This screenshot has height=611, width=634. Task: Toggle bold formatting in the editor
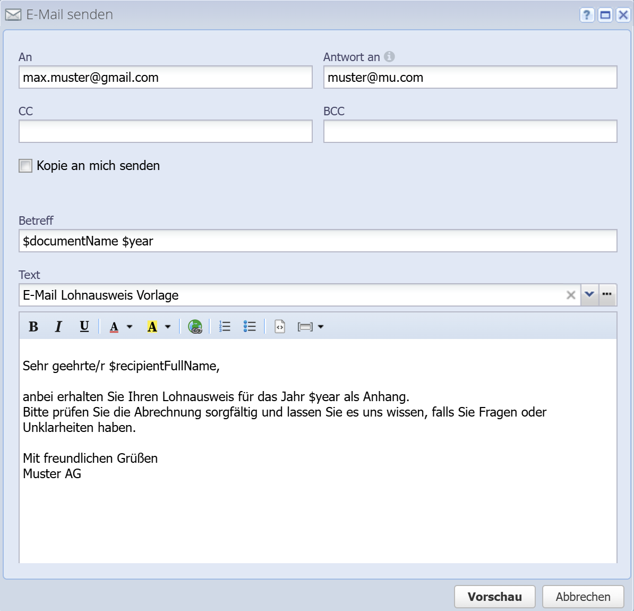pyautogui.click(x=33, y=327)
